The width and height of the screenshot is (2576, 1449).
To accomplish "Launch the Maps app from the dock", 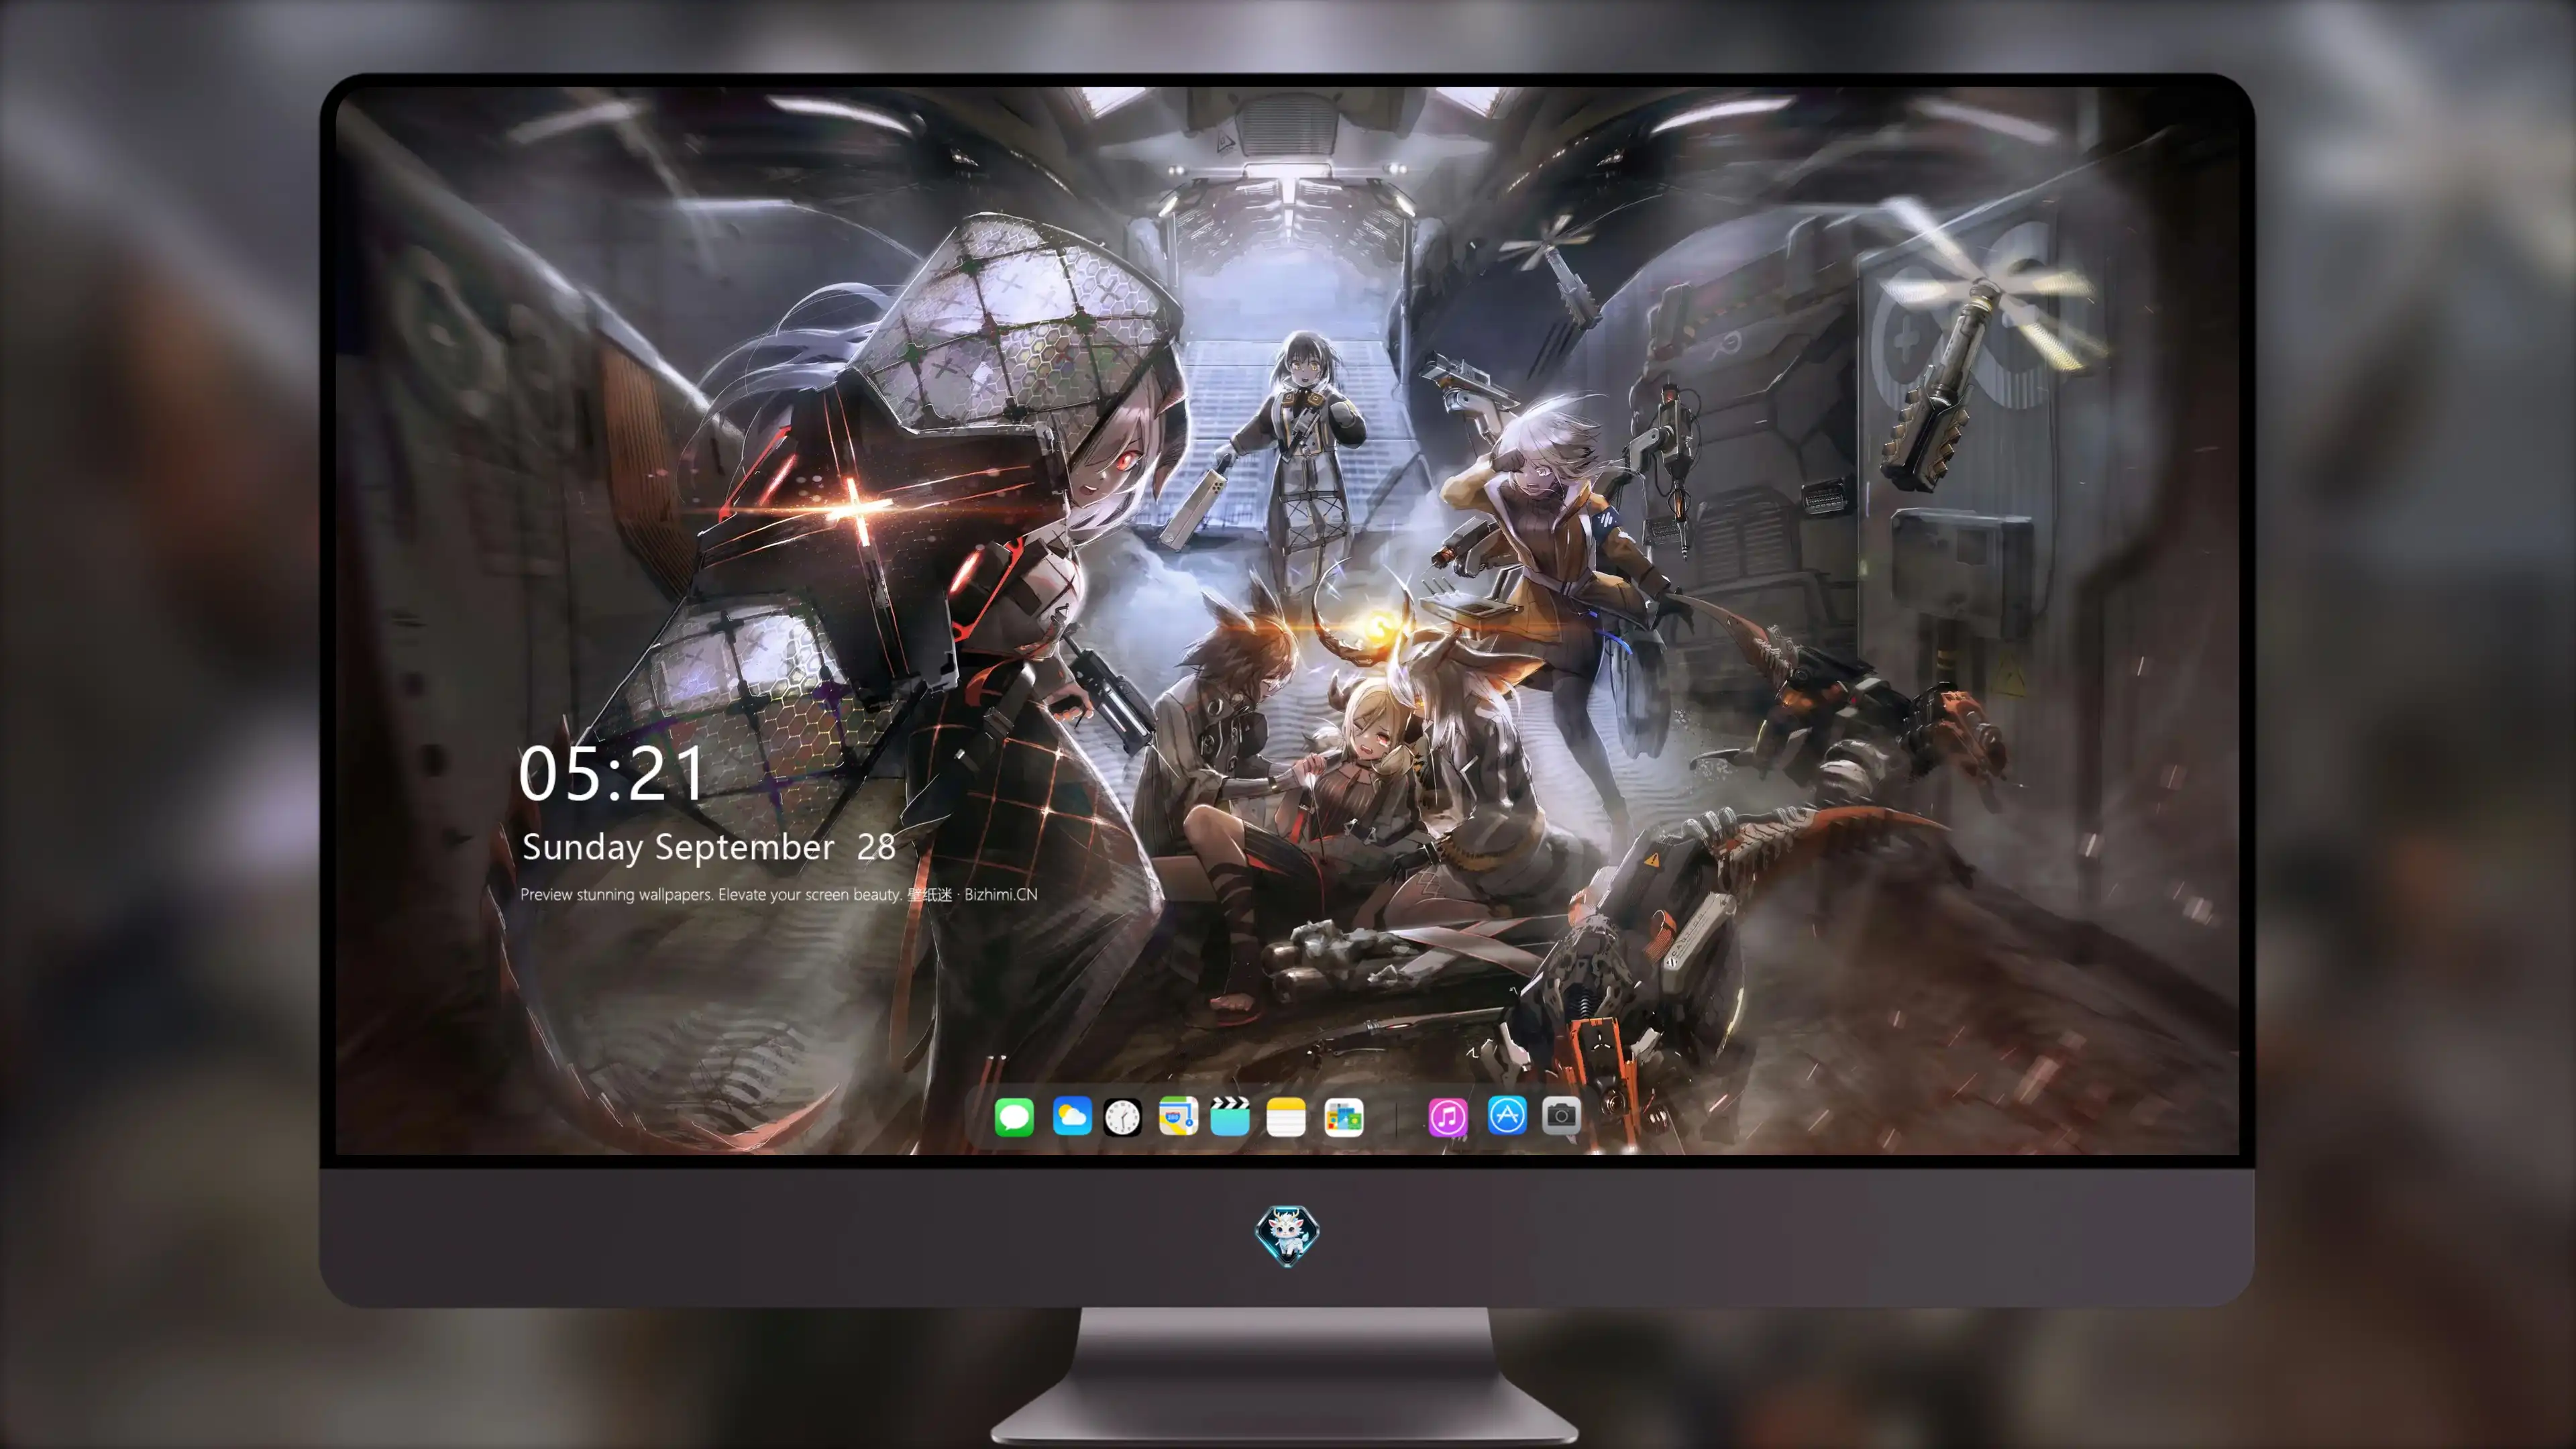I will pos(1178,1116).
